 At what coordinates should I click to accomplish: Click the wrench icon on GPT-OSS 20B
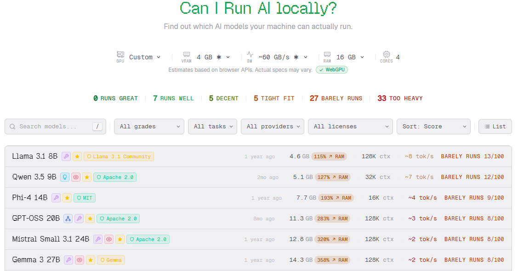point(79,219)
